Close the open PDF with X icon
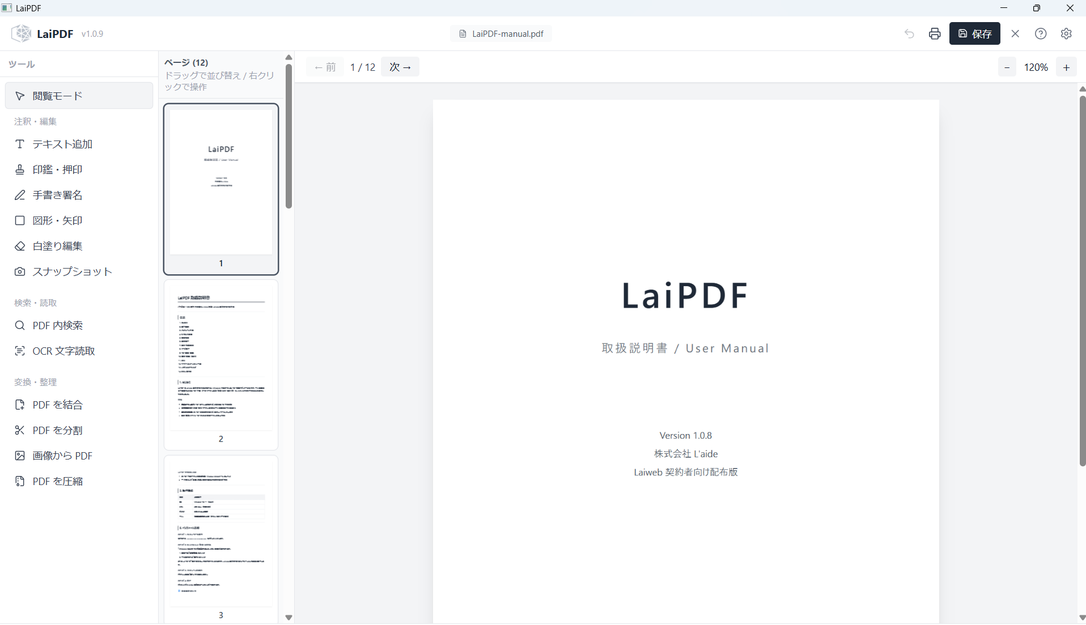Image resolution: width=1086 pixels, height=625 pixels. click(1015, 33)
